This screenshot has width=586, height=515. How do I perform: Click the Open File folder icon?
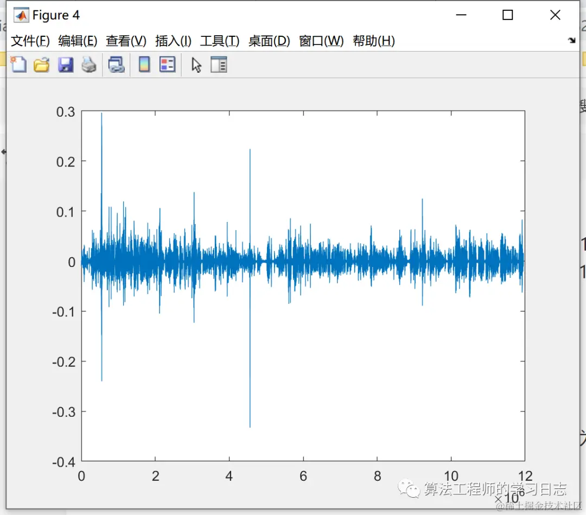[x=41, y=65]
